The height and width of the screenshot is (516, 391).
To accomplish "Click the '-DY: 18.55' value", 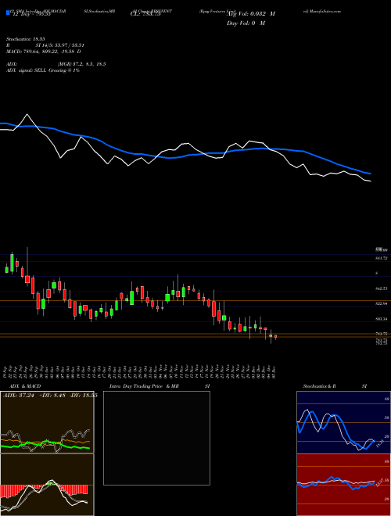I will tap(82, 396).
